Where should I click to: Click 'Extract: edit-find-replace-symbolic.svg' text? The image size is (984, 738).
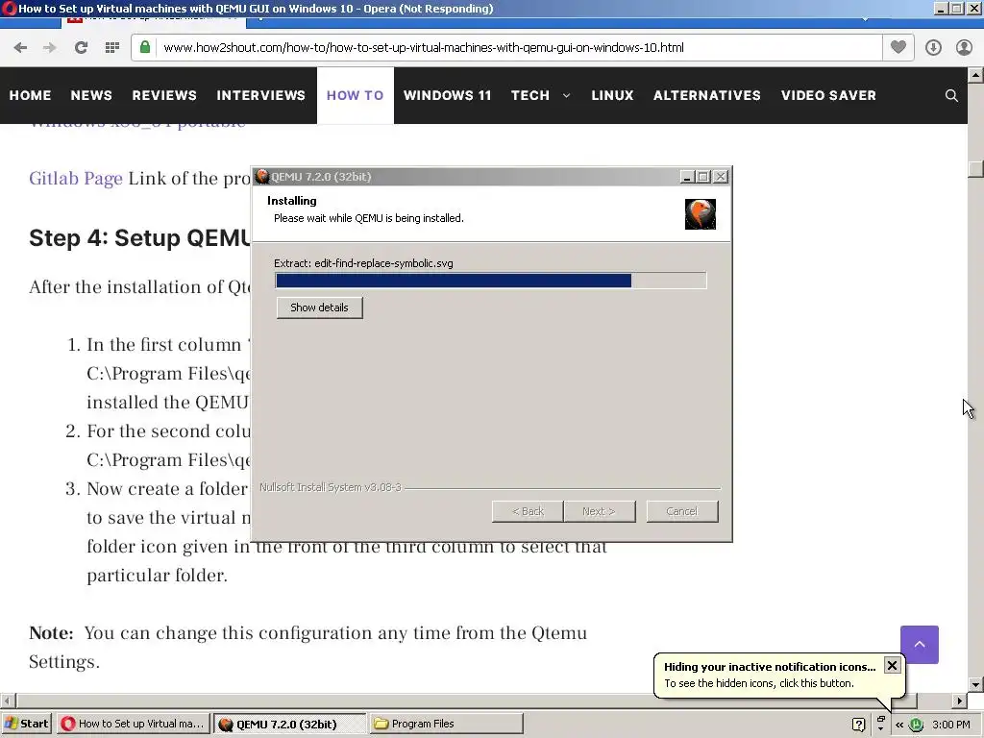coord(363,263)
